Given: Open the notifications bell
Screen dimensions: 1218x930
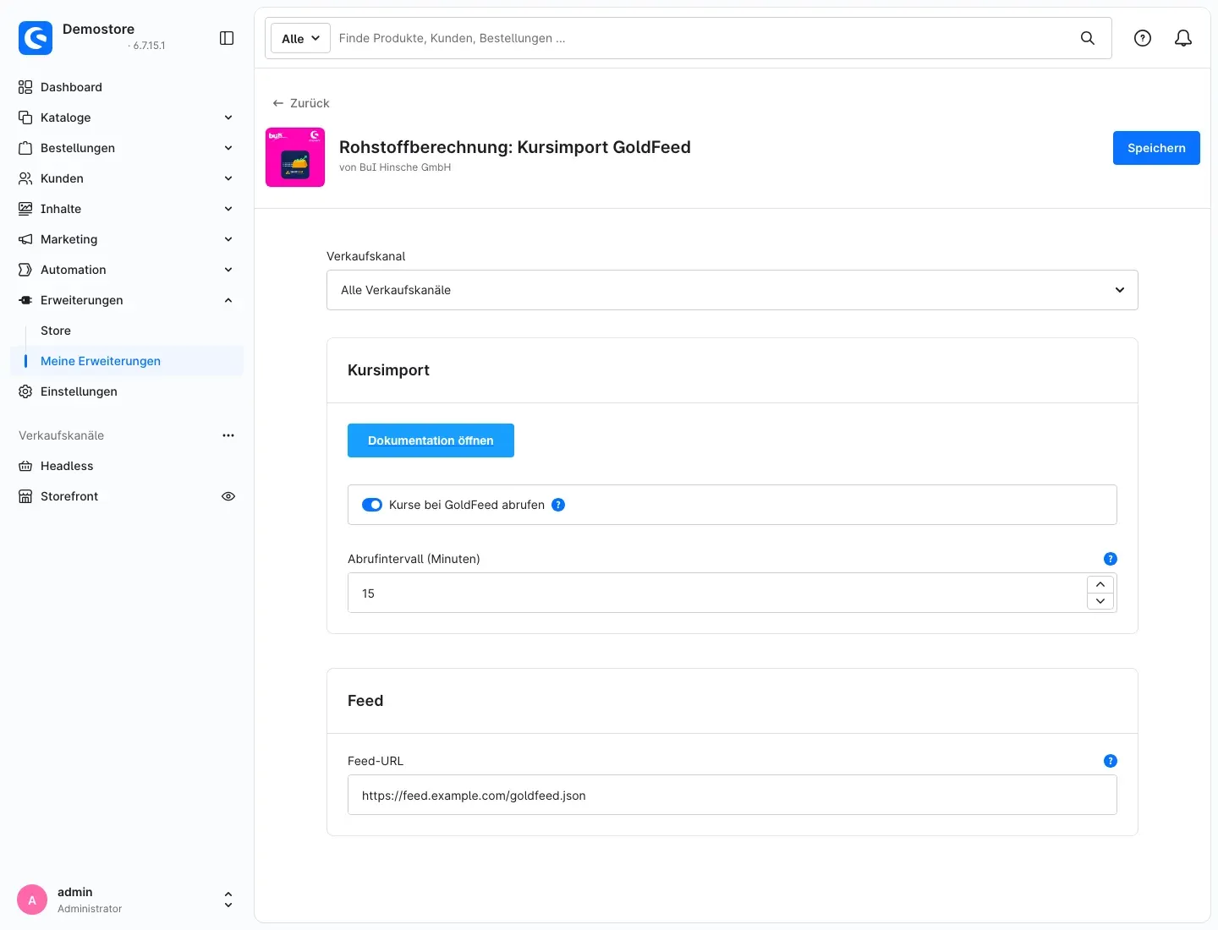Looking at the screenshot, I should (x=1183, y=38).
